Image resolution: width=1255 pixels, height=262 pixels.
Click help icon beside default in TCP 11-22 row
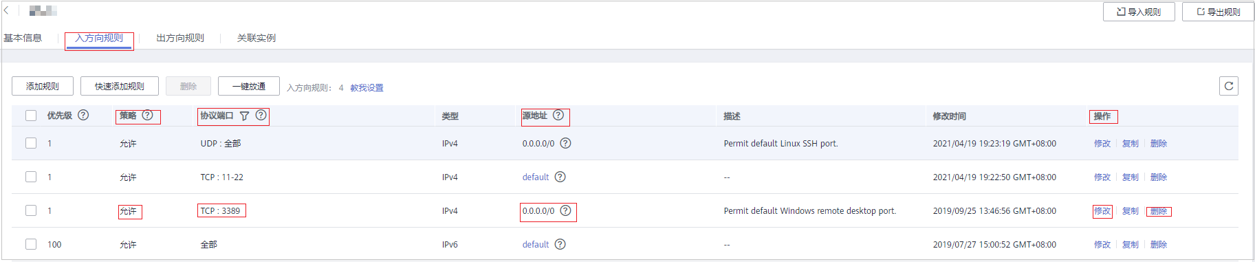click(560, 177)
